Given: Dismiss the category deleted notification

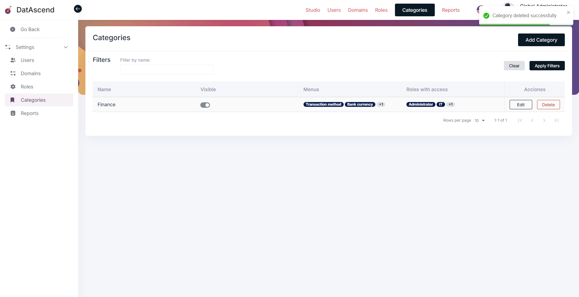Looking at the screenshot, I should click(568, 12).
